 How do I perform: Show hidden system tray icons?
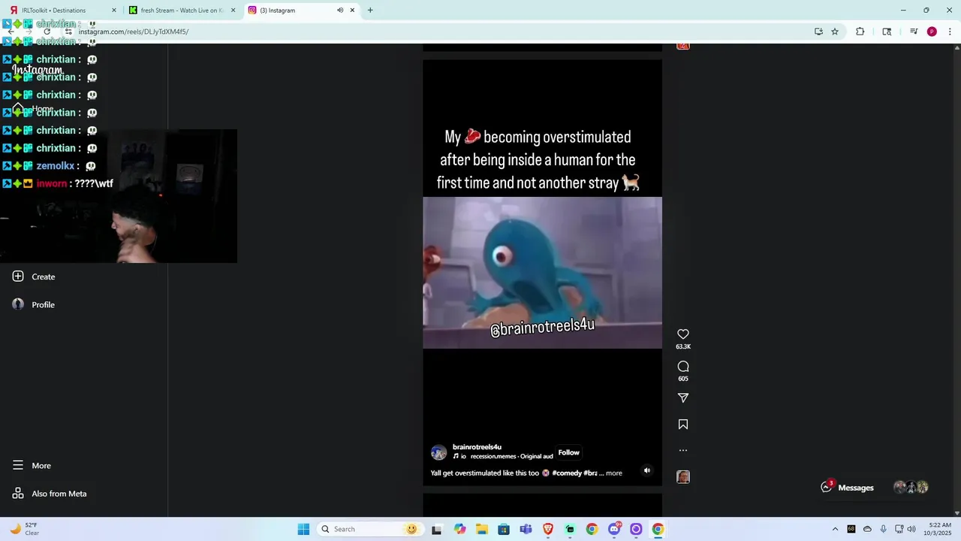(835, 529)
